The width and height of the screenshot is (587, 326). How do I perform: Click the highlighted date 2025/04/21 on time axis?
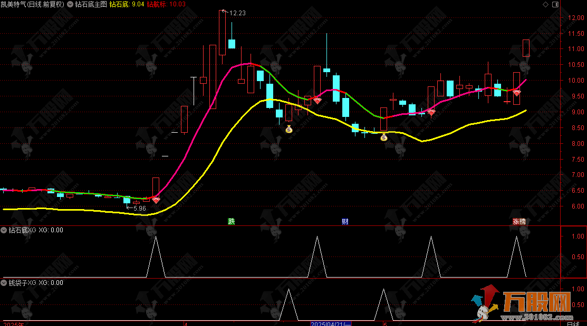coord(331,324)
